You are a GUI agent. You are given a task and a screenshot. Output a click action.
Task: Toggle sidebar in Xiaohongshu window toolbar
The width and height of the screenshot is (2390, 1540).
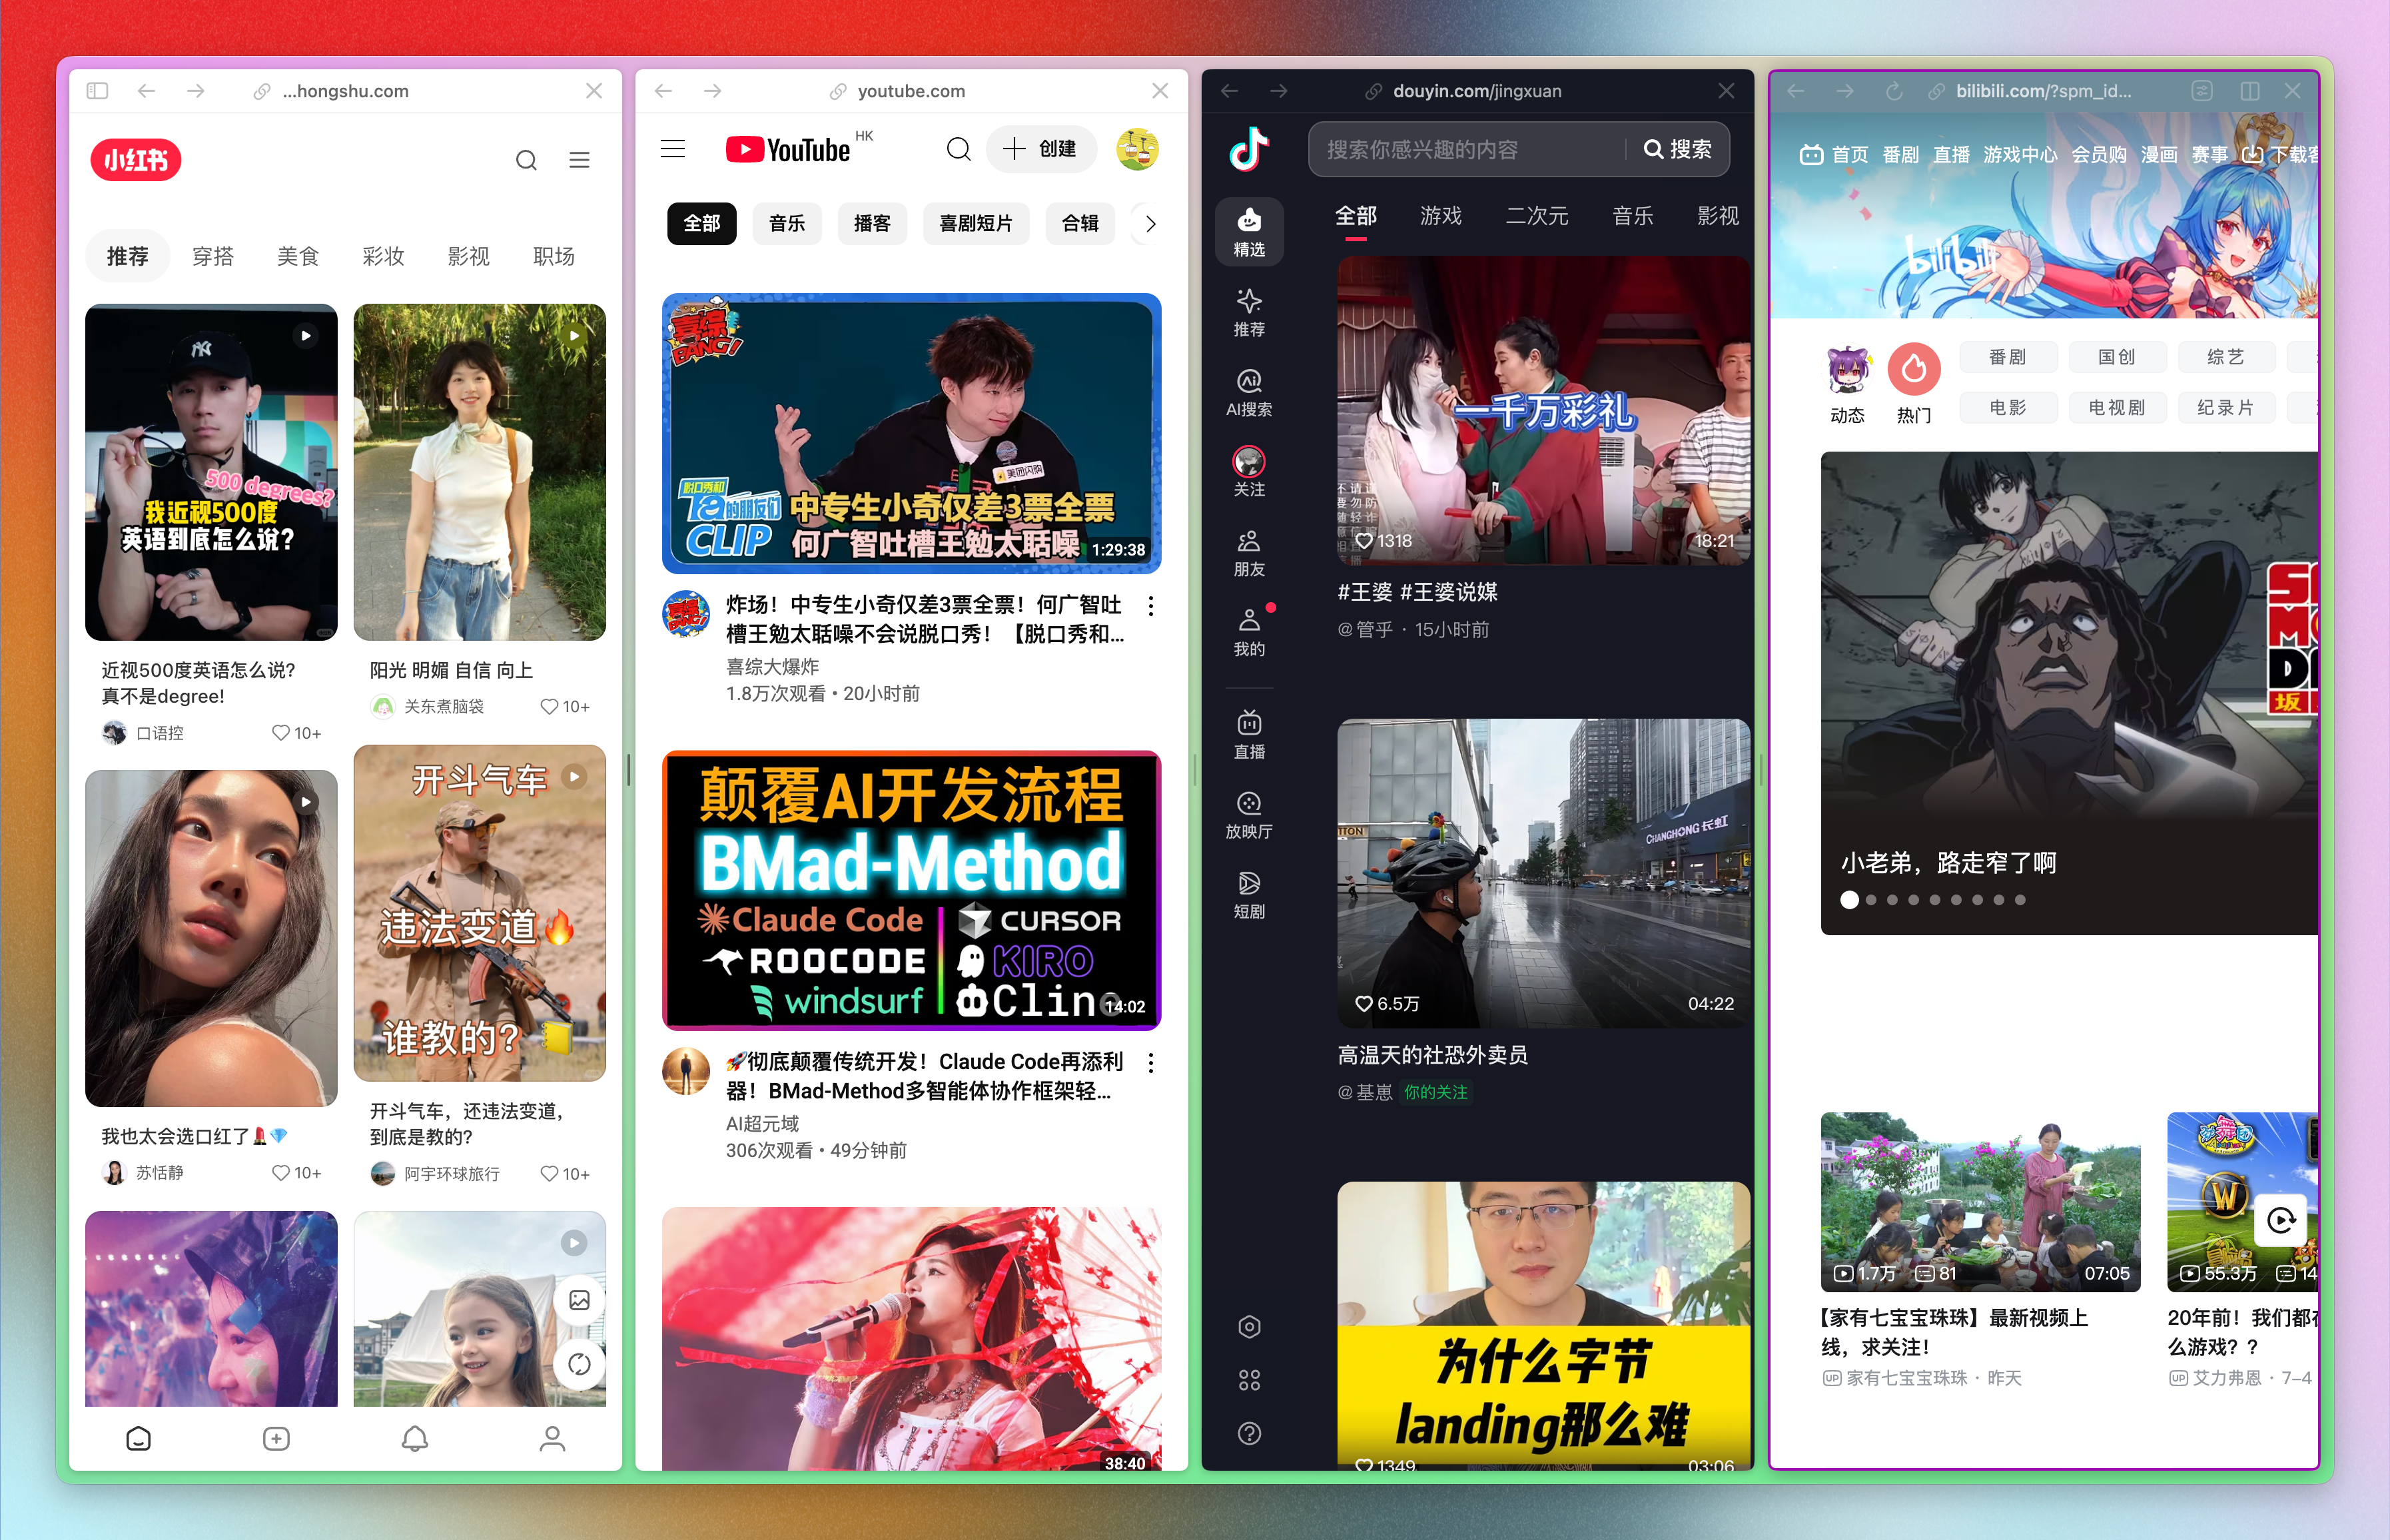pos(97,91)
